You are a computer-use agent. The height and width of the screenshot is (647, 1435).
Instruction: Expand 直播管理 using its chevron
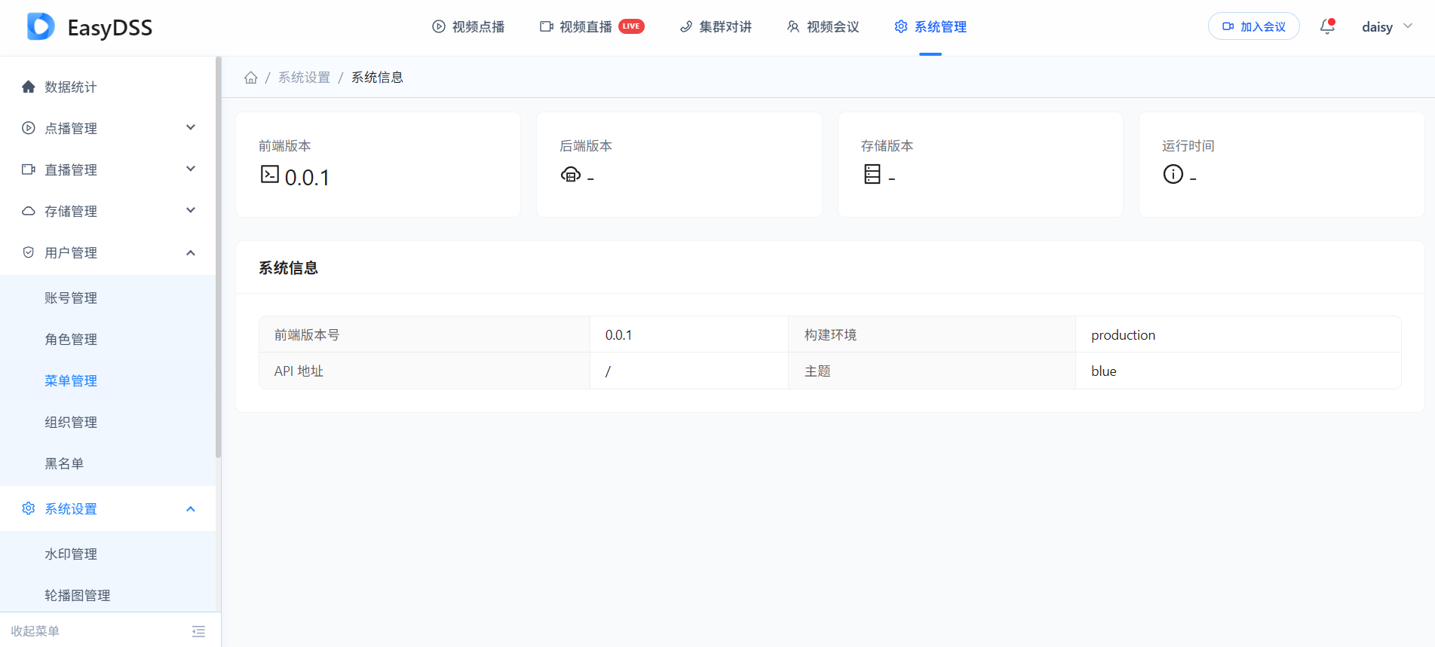click(x=191, y=169)
